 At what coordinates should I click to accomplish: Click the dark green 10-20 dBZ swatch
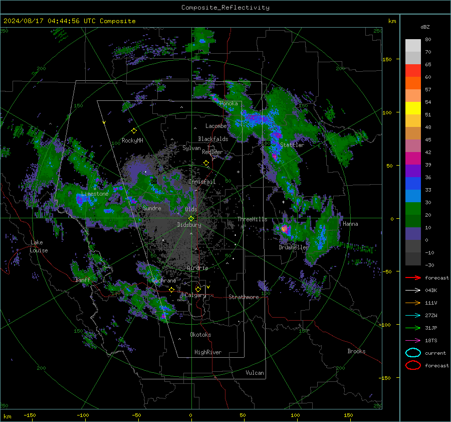(x=413, y=221)
